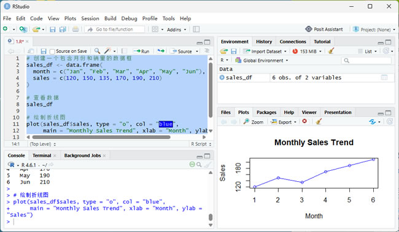The width and height of the screenshot is (399, 232).
Task: Click the Source button
Action: [182, 51]
